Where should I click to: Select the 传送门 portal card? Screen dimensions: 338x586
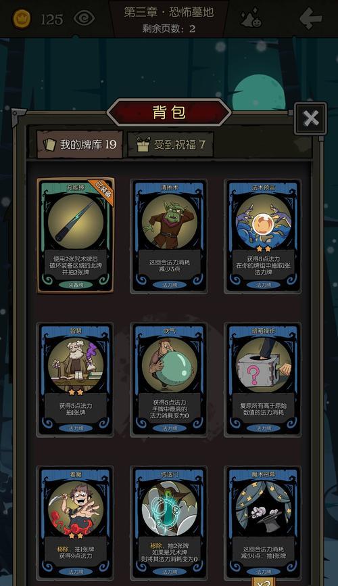coord(169,522)
